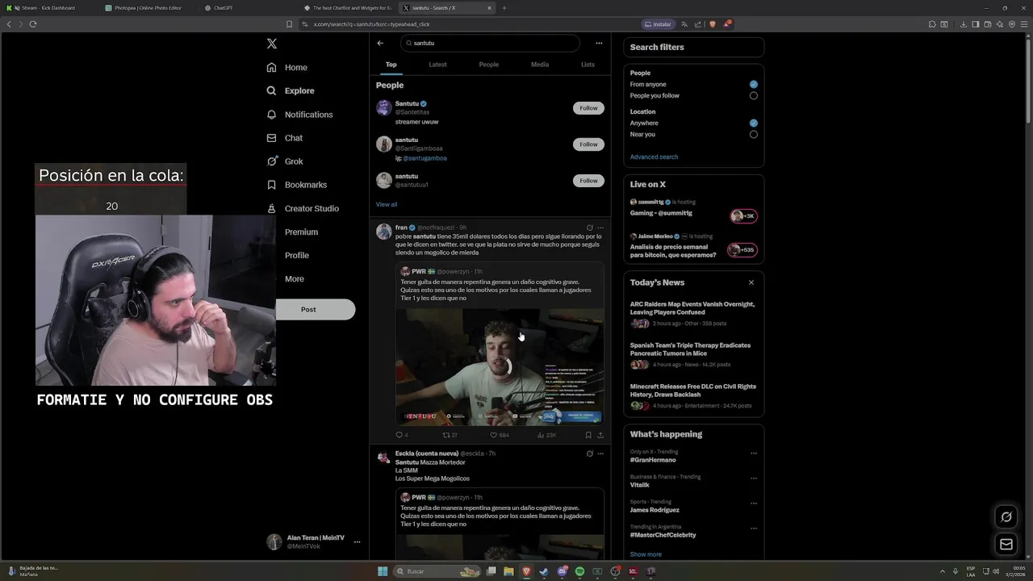Viewport: 1033px width, 581px height.
Task: Click Show more trends
Action: pyautogui.click(x=646, y=554)
